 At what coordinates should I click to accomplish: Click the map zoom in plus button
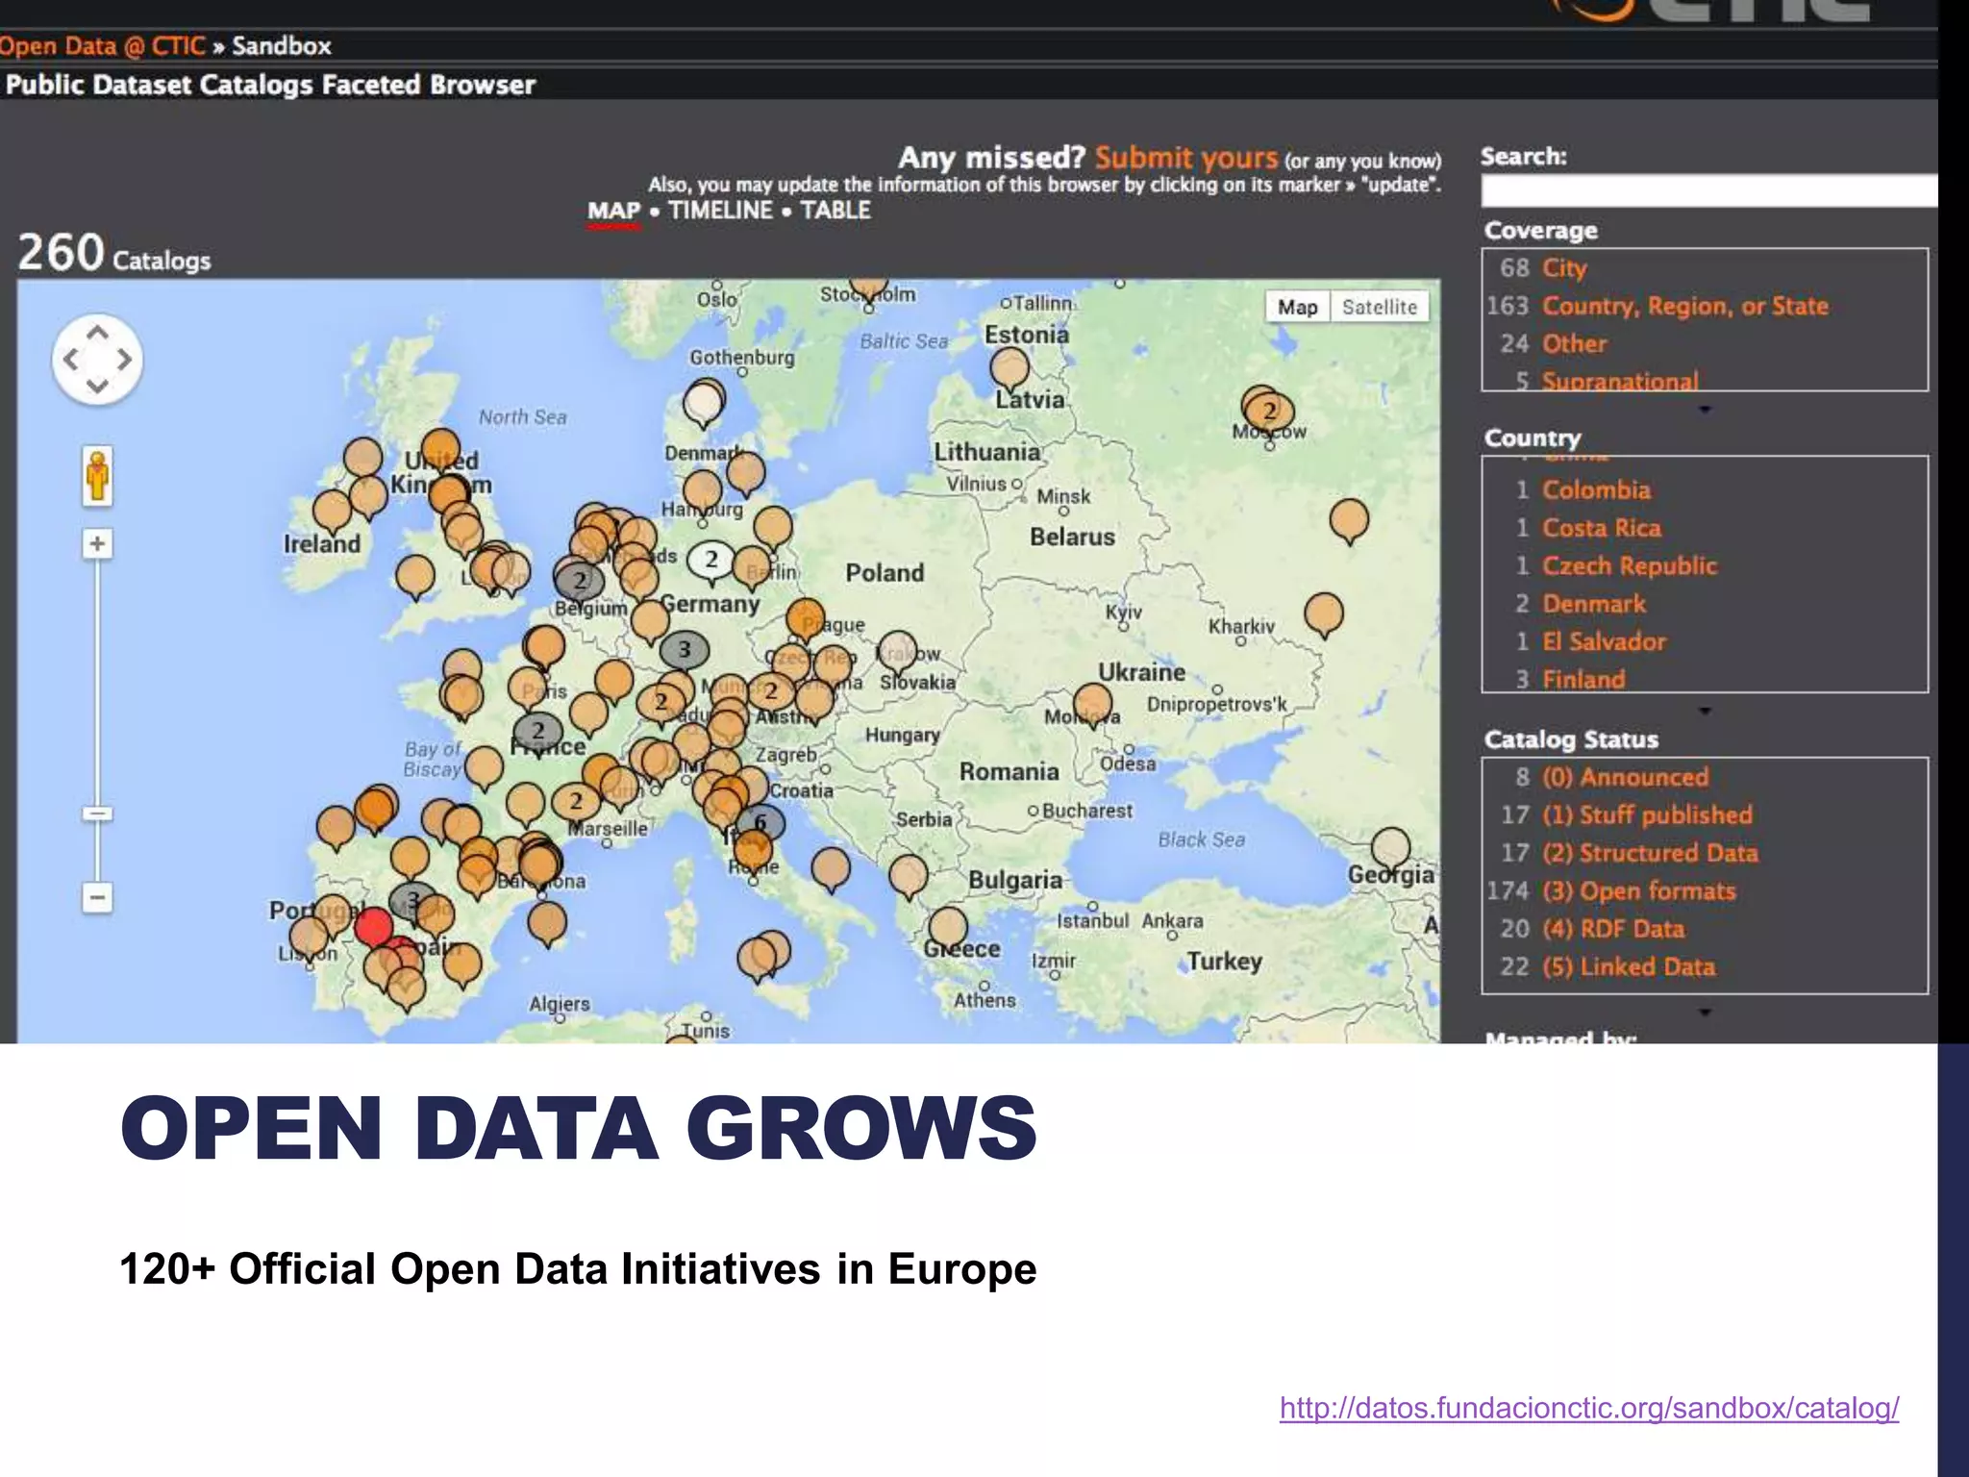coord(97,544)
